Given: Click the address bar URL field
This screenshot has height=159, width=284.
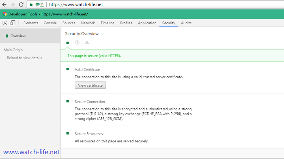Looking at the screenshot, I should click(x=156, y=4).
